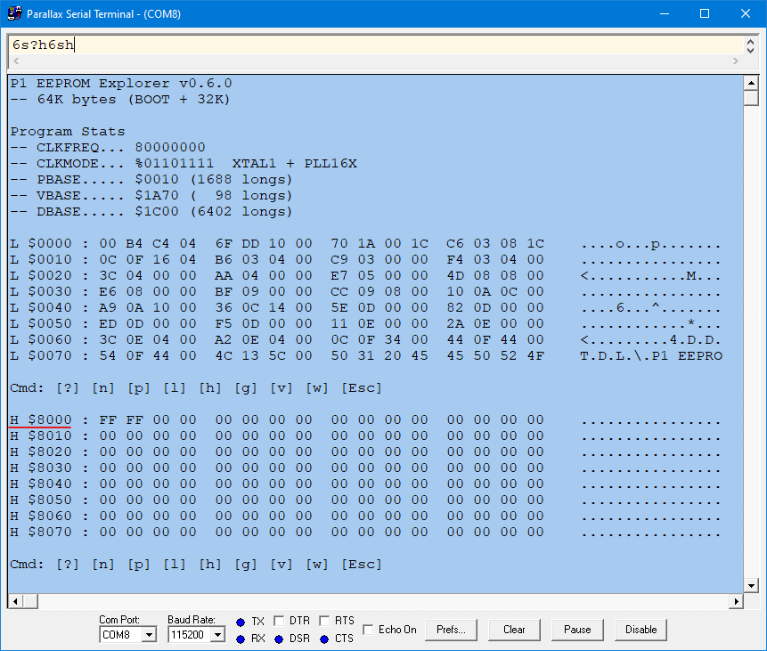Click the transmit input field containing 6s?h6sh
767x651 pixels.
374,45
